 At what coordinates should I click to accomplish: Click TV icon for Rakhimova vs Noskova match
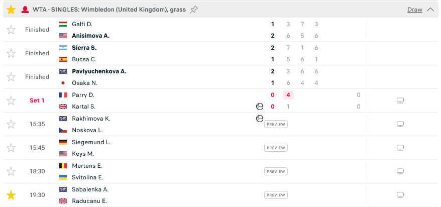[x=400, y=124]
